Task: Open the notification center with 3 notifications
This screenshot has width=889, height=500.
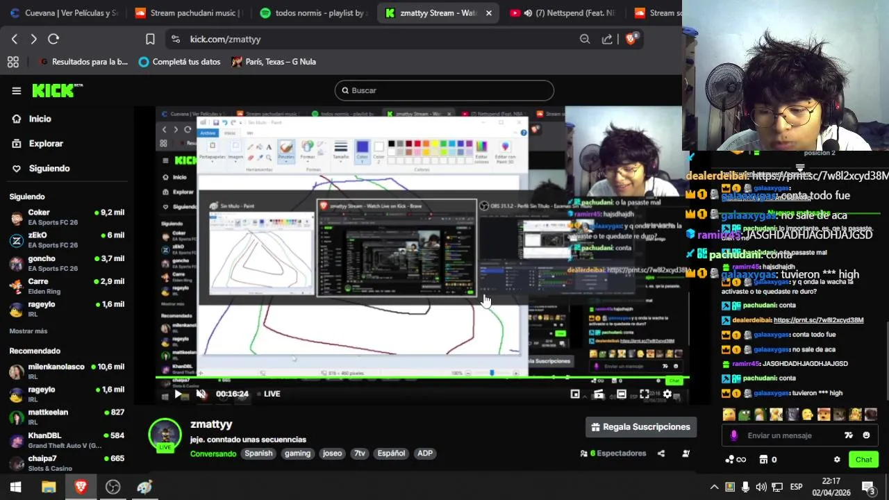Action: click(868, 487)
